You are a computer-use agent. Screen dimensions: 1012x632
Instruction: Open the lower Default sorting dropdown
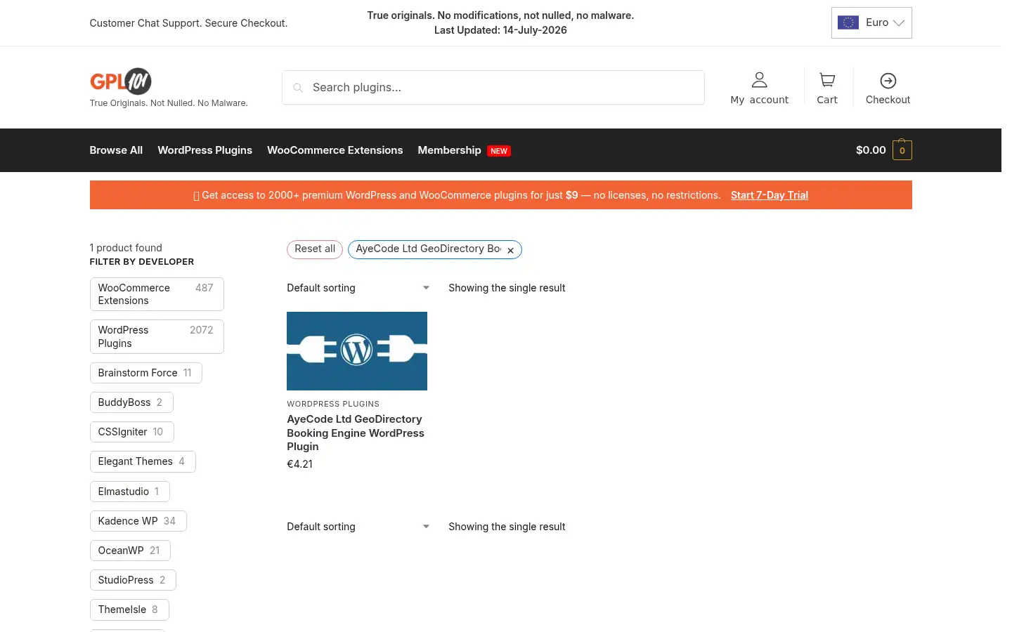tap(358, 527)
